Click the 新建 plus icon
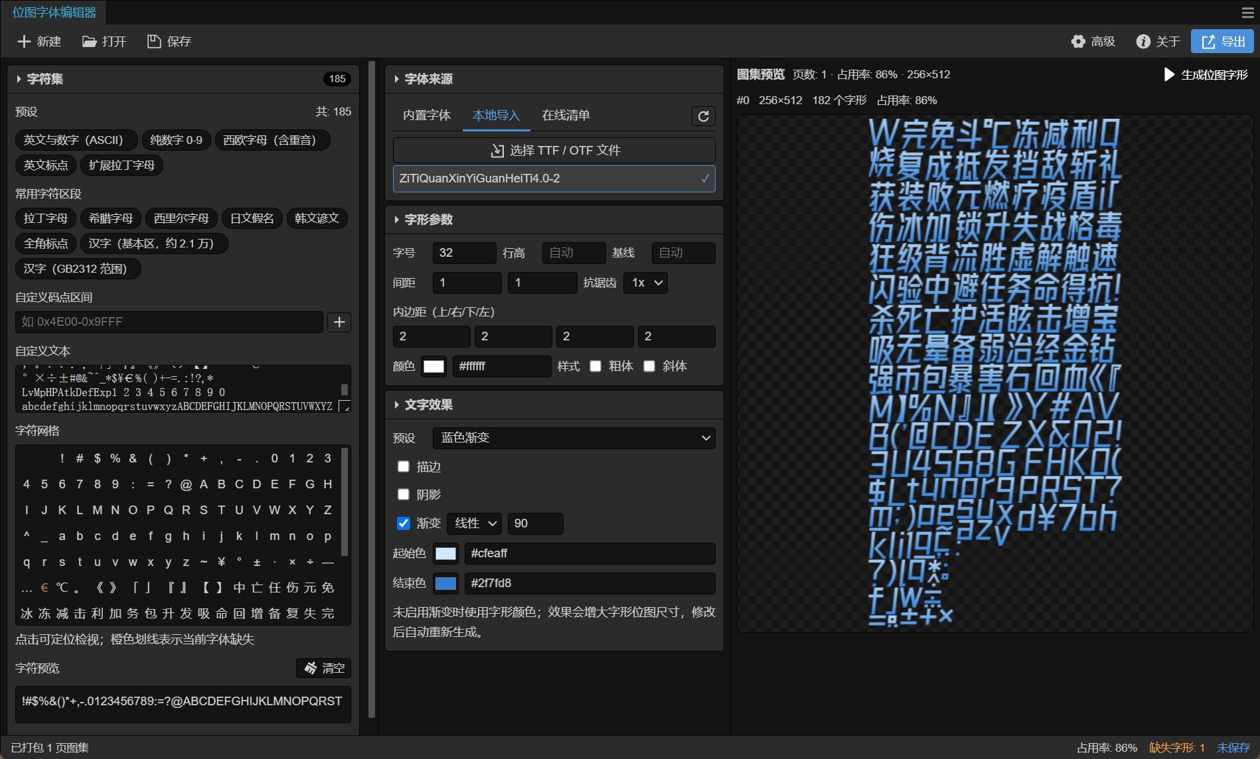1260x759 pixels. (24, 41)
